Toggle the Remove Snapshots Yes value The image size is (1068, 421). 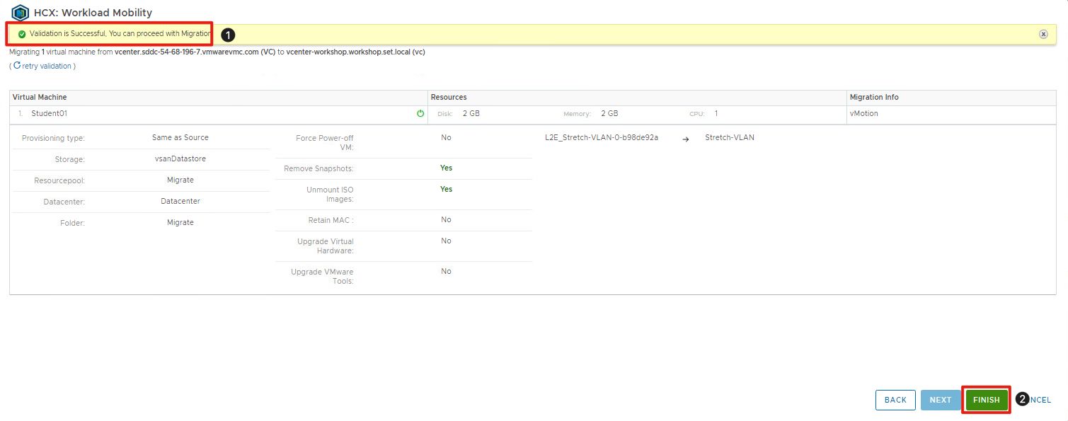[446, 168]
